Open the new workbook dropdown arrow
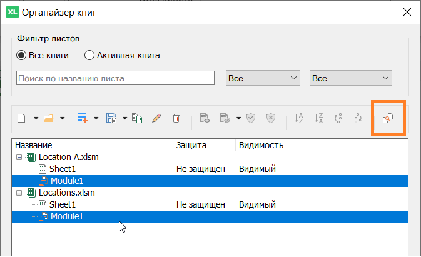Screen dimensions: 421x257 [36, 118]
